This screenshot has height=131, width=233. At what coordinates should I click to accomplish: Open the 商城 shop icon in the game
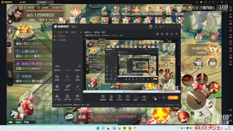169,10
